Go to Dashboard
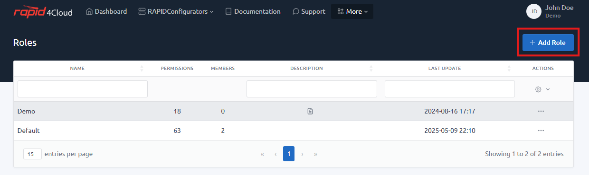This screenshot has height=175, width=589. (106, 11)
